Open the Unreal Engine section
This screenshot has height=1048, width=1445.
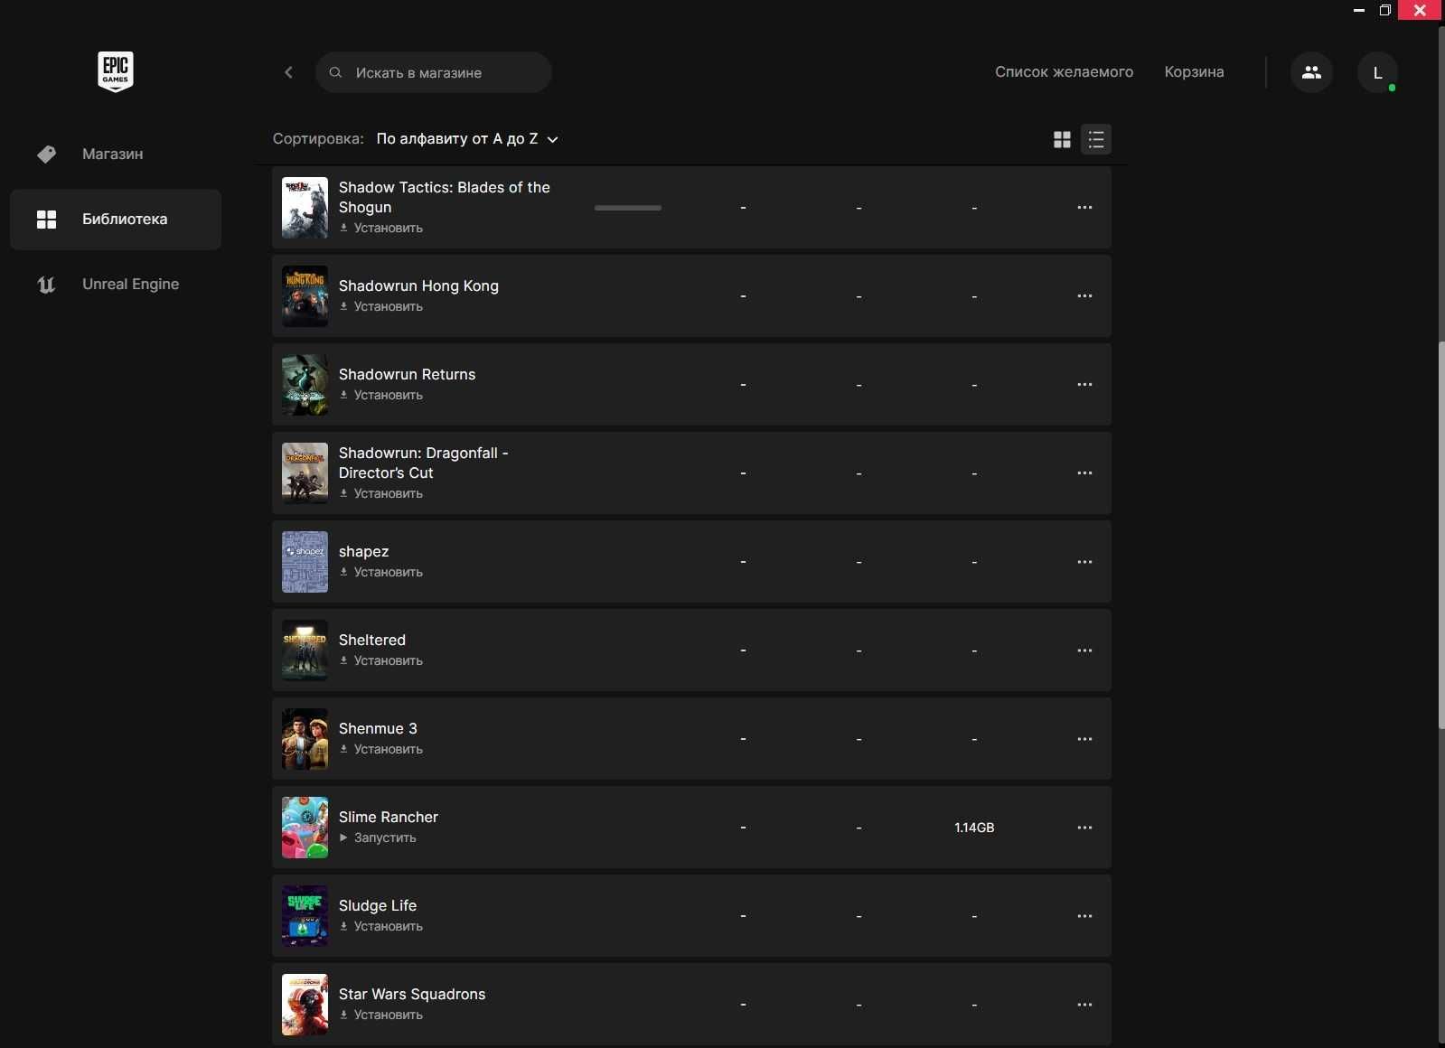tap(116, 285)
